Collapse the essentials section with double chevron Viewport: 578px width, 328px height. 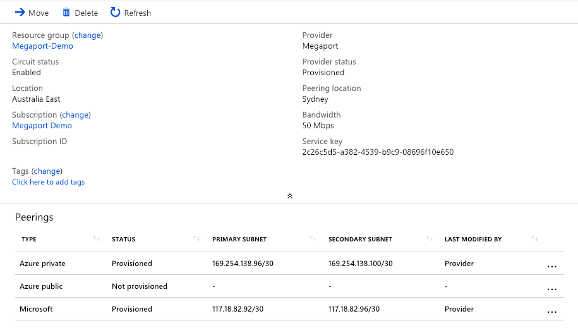click(x=289, y=196)
